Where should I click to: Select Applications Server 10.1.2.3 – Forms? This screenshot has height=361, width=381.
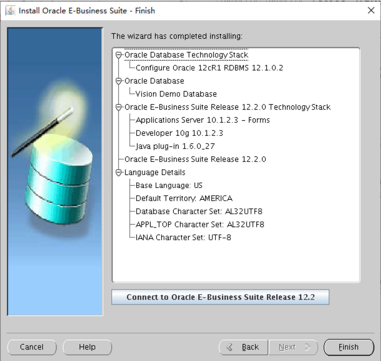(x=203, y=120)
